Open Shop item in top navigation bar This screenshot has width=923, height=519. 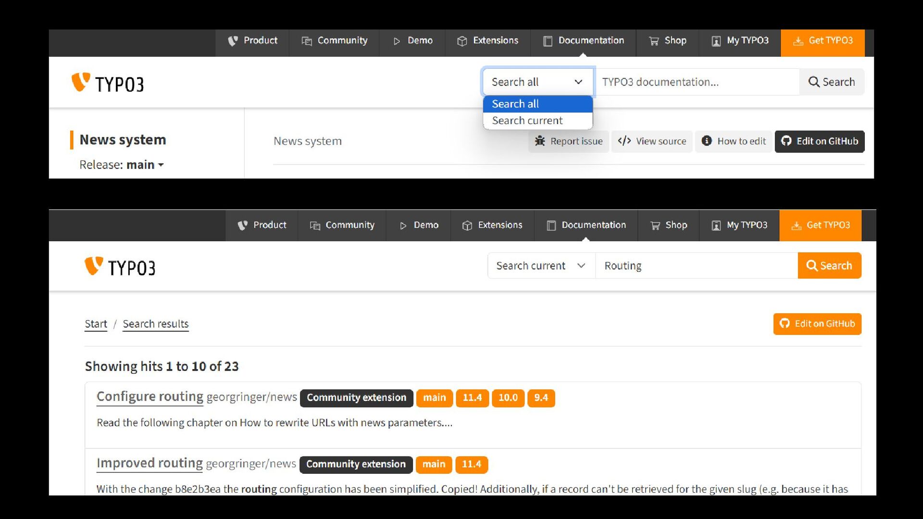pyautogui.click(x=667, y=41)
